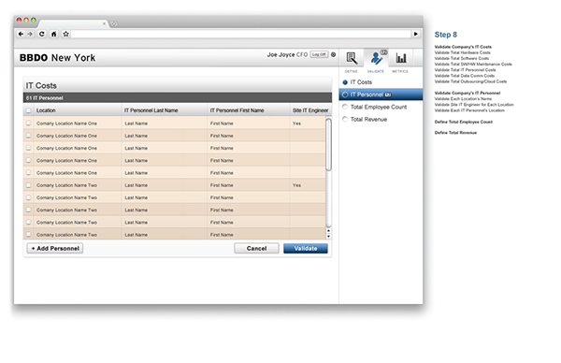
Task: Sort by the Site IT Engineer header
Action: click(x=310, y=110)
